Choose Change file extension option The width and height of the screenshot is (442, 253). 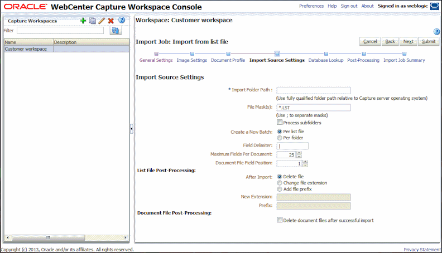click(x=280, y=183)
